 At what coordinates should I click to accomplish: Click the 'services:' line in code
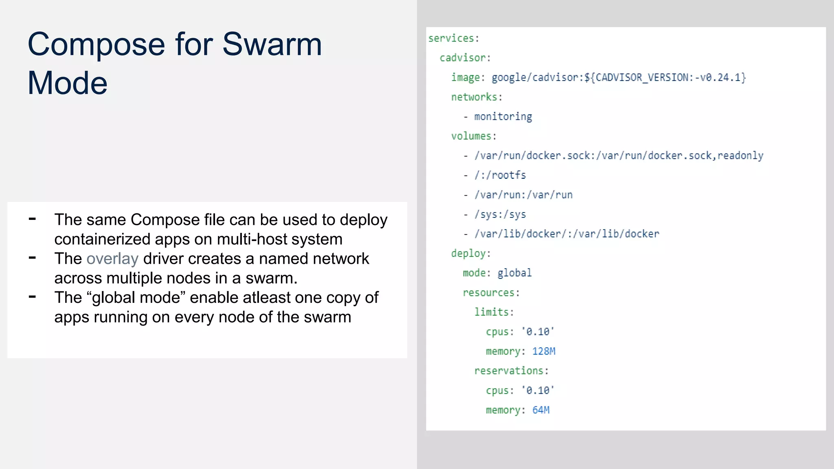pyautogui.click(x=454, y=38)
